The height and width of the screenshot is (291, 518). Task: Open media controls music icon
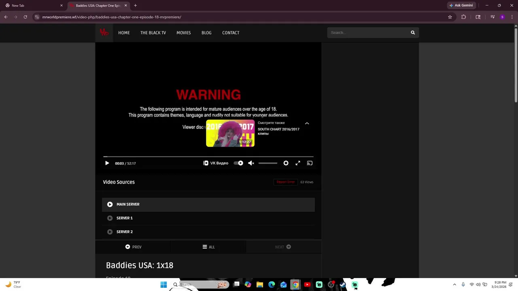(493, 17)
